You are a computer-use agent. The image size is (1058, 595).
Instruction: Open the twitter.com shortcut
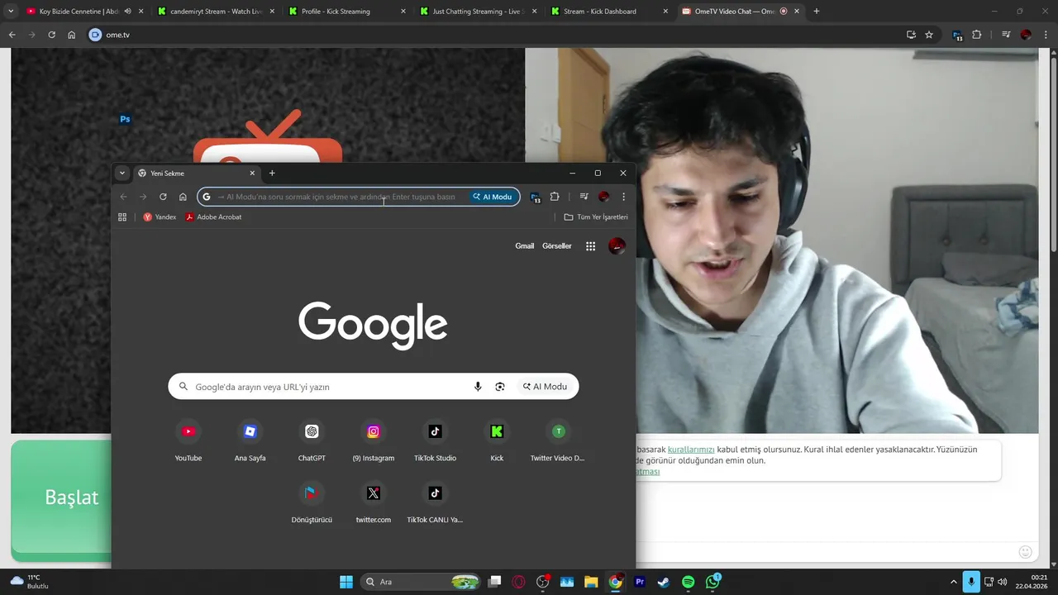pyautogui.click(x=374, y=502)
